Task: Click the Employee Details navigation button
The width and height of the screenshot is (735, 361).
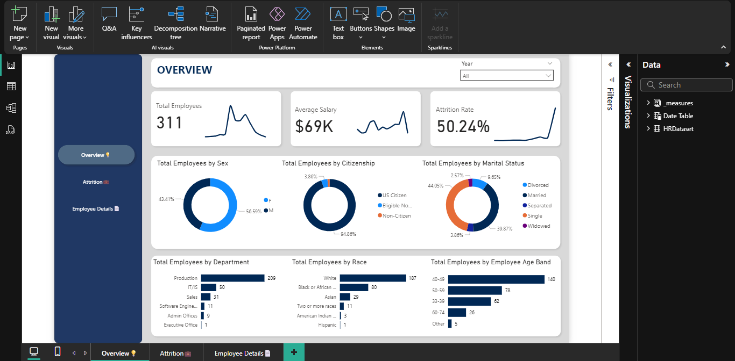Action: tap(96, 208)
